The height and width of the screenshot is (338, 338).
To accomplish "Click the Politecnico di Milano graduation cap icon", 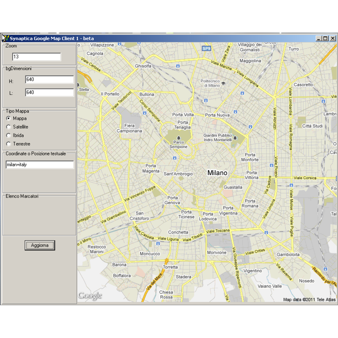I will (223, 83).
